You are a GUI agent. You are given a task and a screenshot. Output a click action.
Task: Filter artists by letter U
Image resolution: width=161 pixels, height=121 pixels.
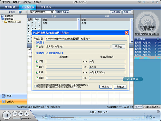point(29,38)
